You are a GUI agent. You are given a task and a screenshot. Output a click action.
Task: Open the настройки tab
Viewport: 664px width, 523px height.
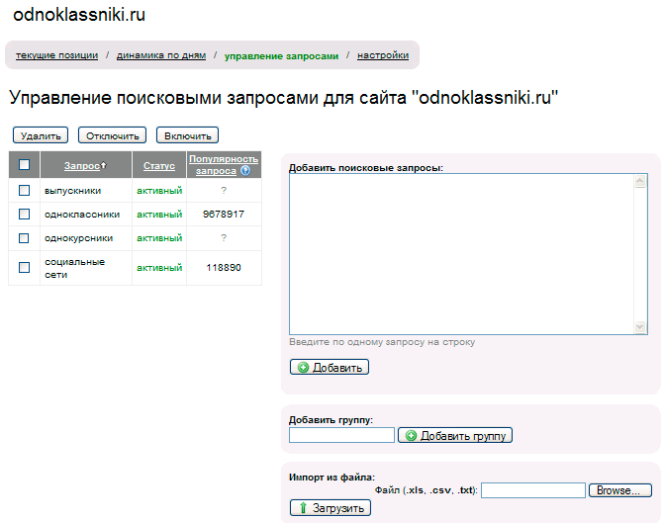(383, 55)
